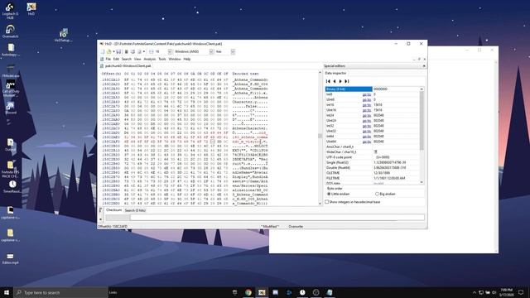The height and width of the screenshot is (298, 530).
Task: Open the Window menu
Action: point(175,59)
